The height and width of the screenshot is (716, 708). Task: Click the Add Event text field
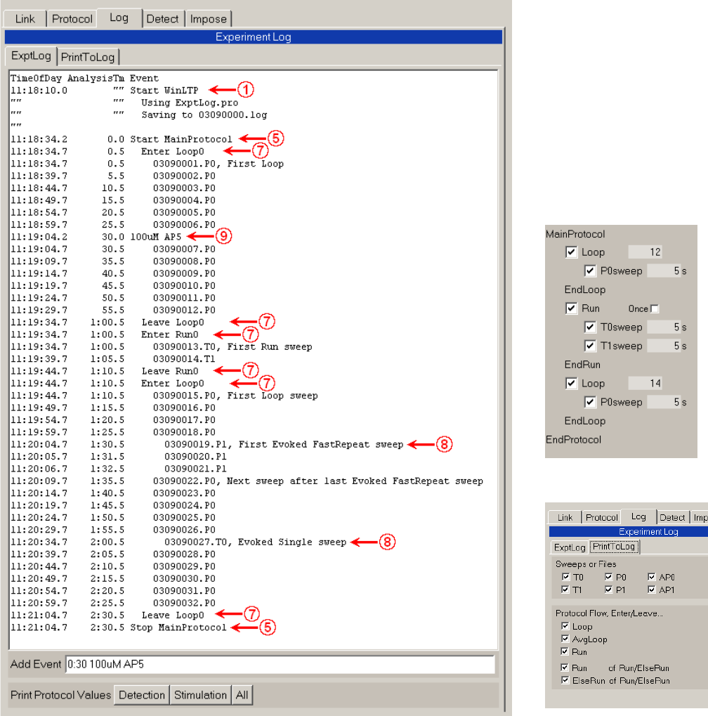pyautogui.click(x=280, y=664)
